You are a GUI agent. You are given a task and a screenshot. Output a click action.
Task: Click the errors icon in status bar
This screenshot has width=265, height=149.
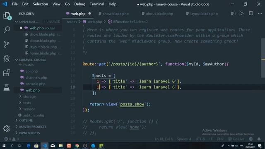(6, 139)
